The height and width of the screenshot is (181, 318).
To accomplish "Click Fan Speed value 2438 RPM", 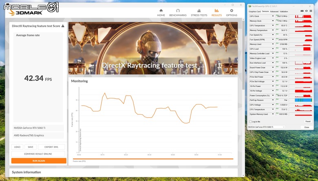I will [x=283, y=39].
